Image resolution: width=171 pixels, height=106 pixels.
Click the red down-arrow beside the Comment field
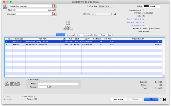click(x=54, y=14)
